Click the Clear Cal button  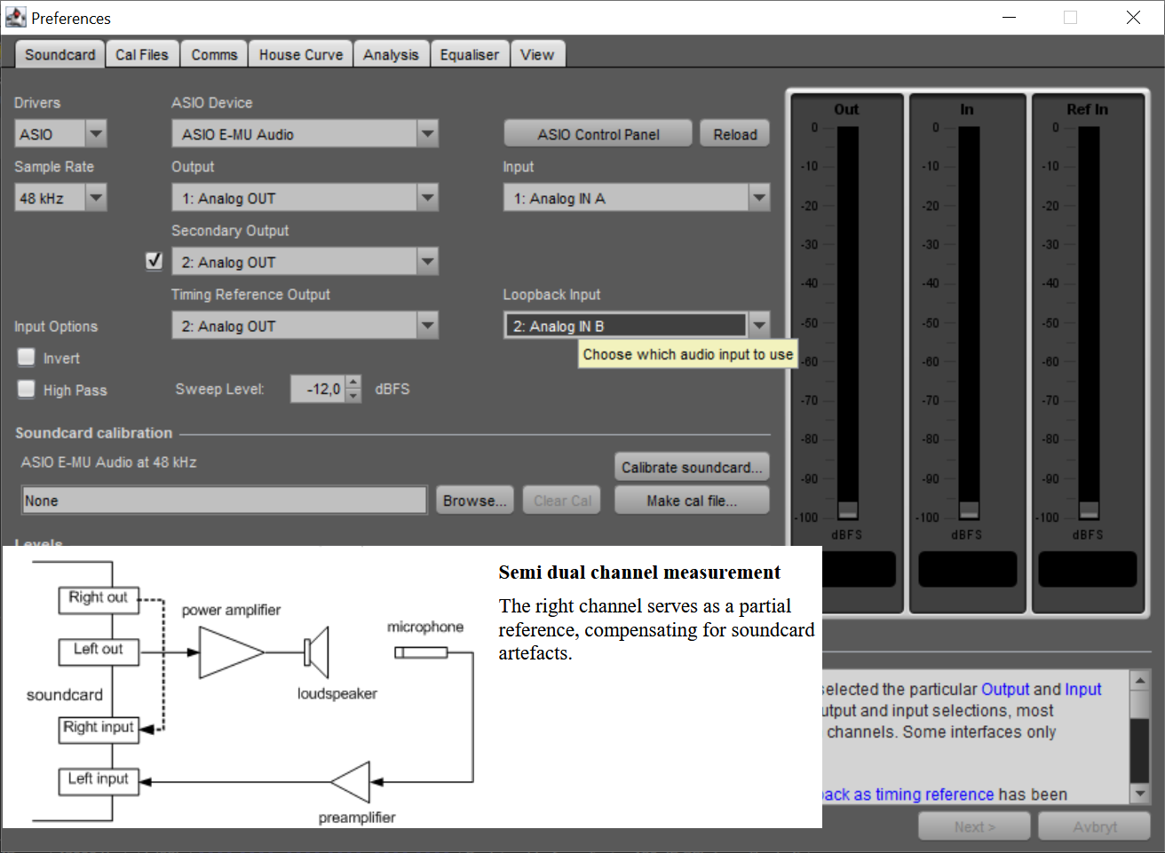(562, 501)
